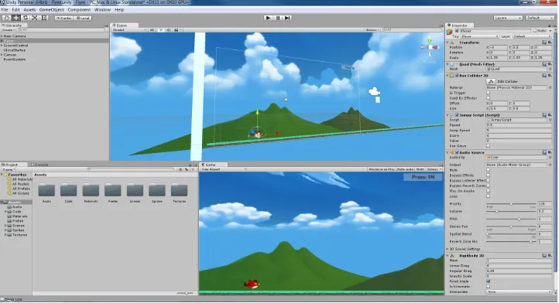Image resolution: width=559 pixels, height=303 pixels.
Task: Open Rigidbody 2D component gear menu
Action: tap(550, 256)
